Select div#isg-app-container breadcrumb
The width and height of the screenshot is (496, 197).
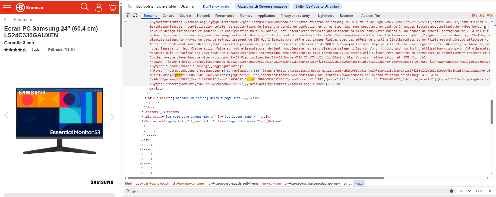click(x=189, y=183)
